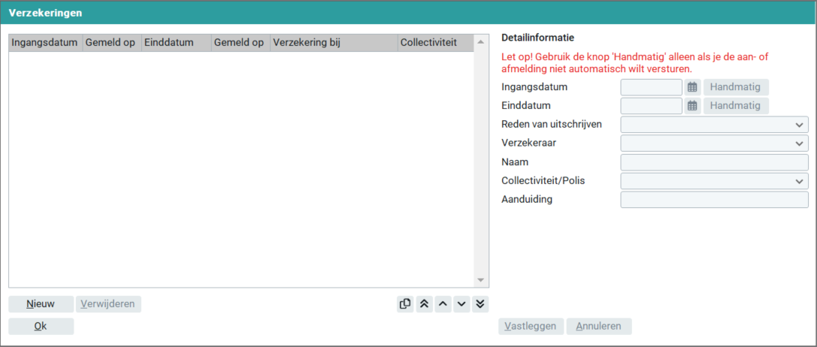Open calendar picker for Einddatum
The image size is (817, 347).
[x=692, y=106]
